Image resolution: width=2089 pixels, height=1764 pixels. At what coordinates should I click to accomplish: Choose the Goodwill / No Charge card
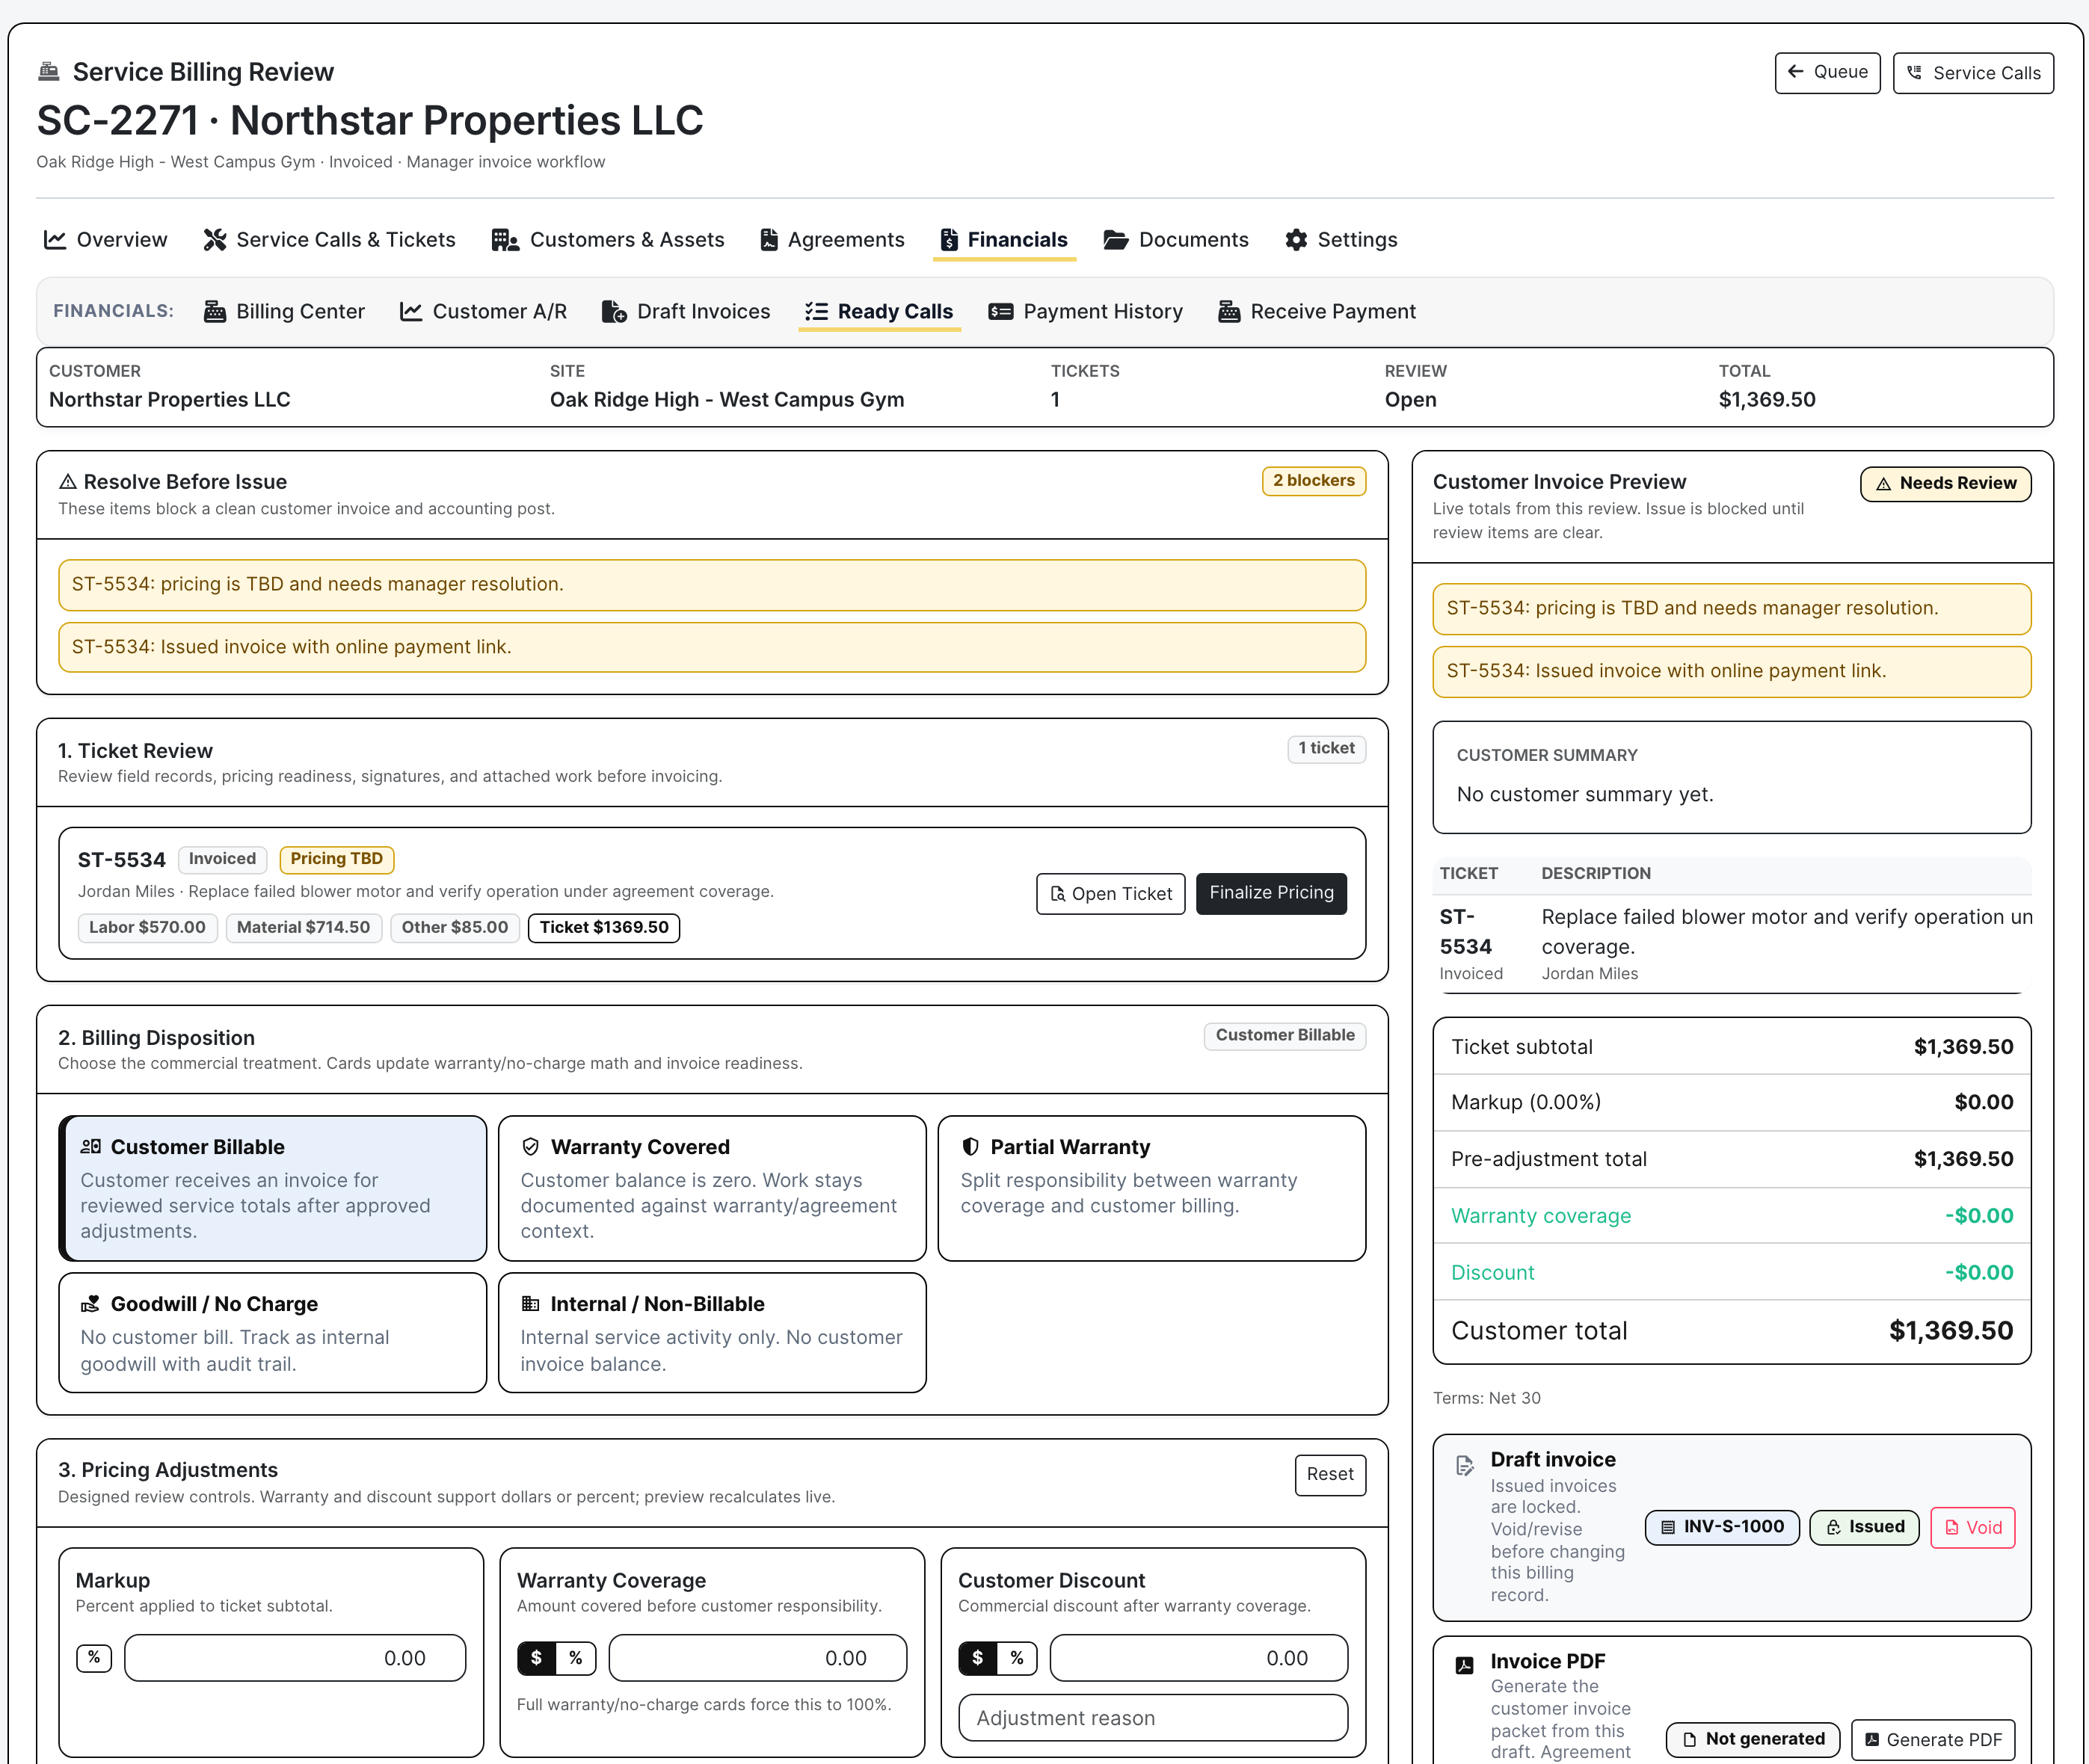pos(273,1333)
